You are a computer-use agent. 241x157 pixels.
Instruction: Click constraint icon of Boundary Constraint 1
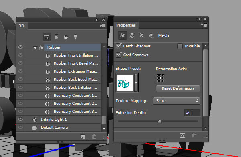point(47,96)
